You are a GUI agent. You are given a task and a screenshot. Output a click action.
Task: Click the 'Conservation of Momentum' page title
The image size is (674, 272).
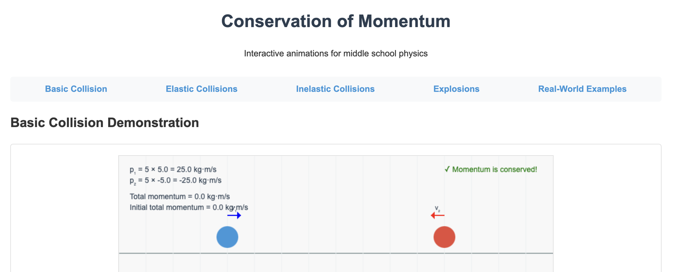336,21
